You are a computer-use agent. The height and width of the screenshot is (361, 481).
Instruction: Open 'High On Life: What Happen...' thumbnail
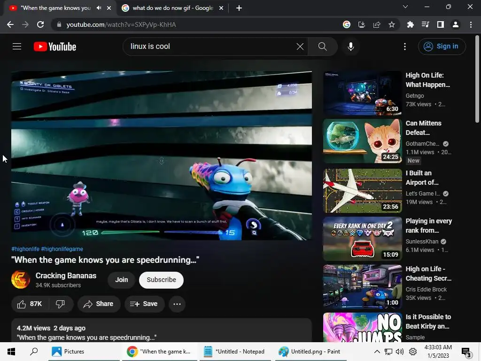[x=362, y=93]
